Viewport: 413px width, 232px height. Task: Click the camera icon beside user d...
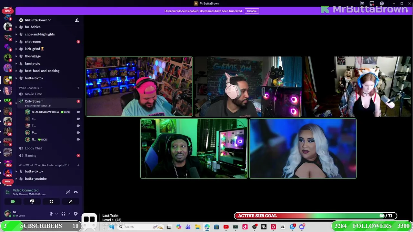pyautogui.click(x=78, y=119)
